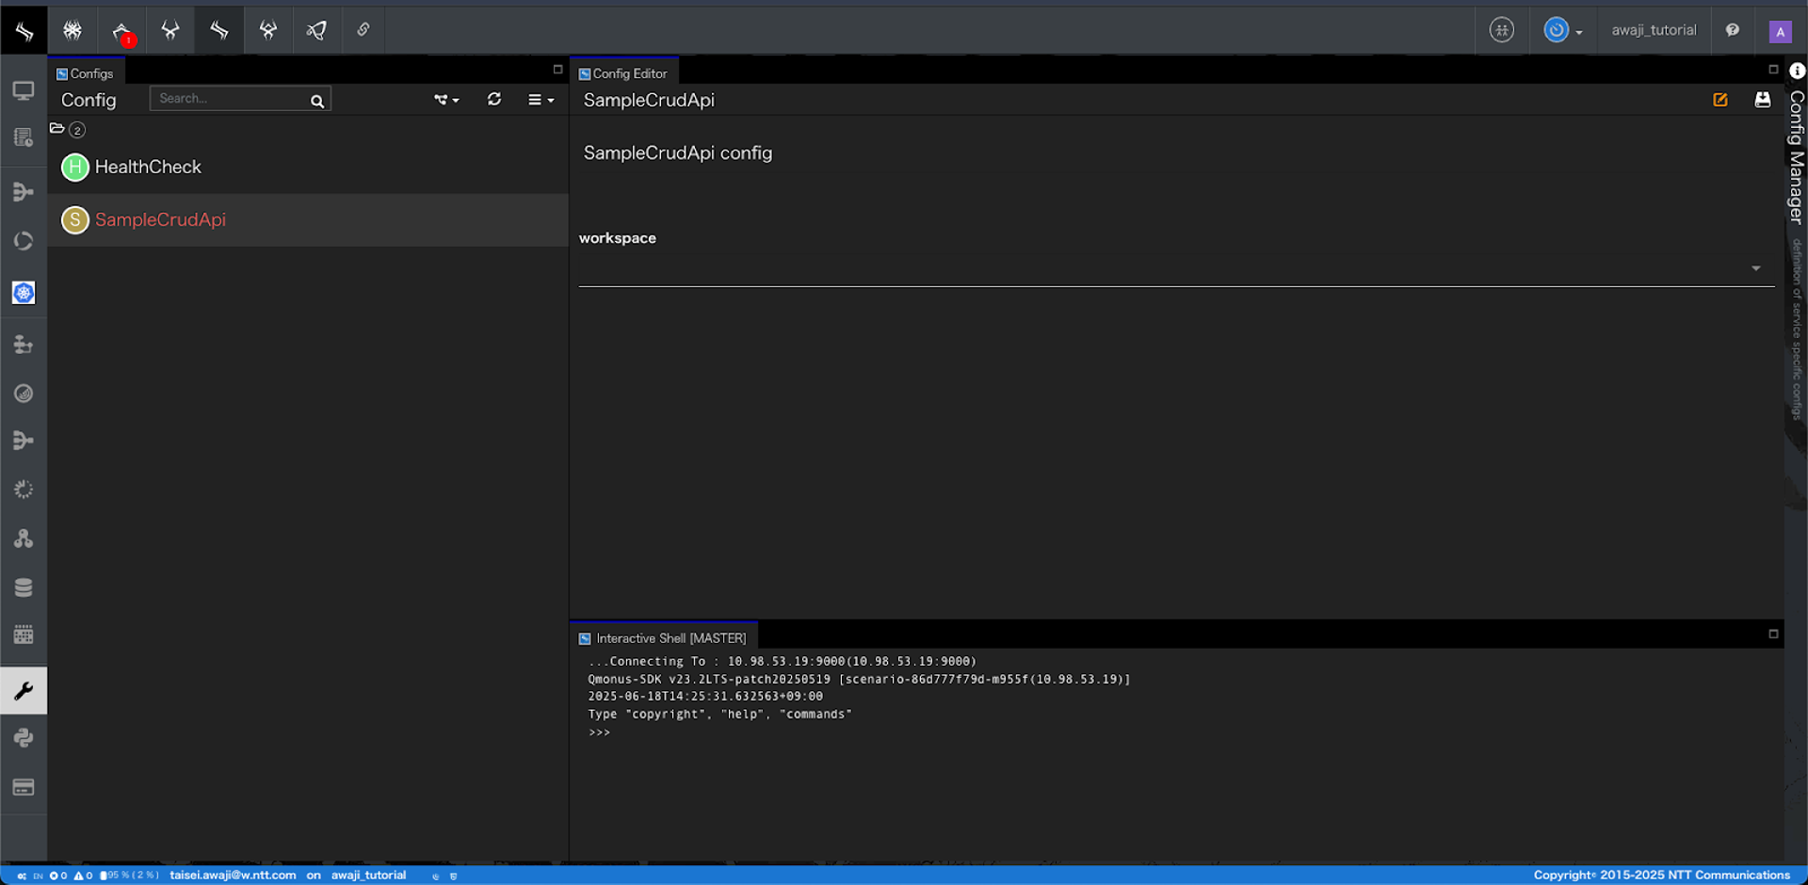The height and width of the screenshot is (885, 1808).
Task: Open the help question mark icon
Action: 1732,30
